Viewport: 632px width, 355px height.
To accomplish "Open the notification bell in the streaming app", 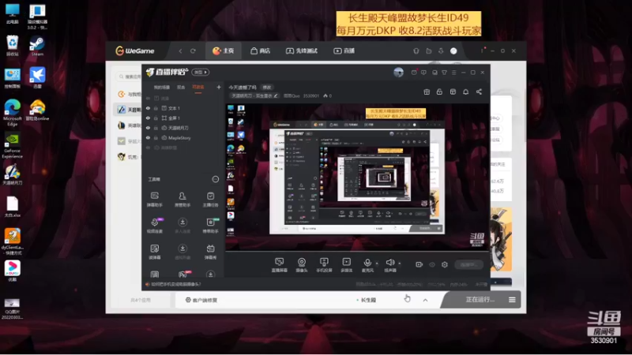I will pos(465,92).
